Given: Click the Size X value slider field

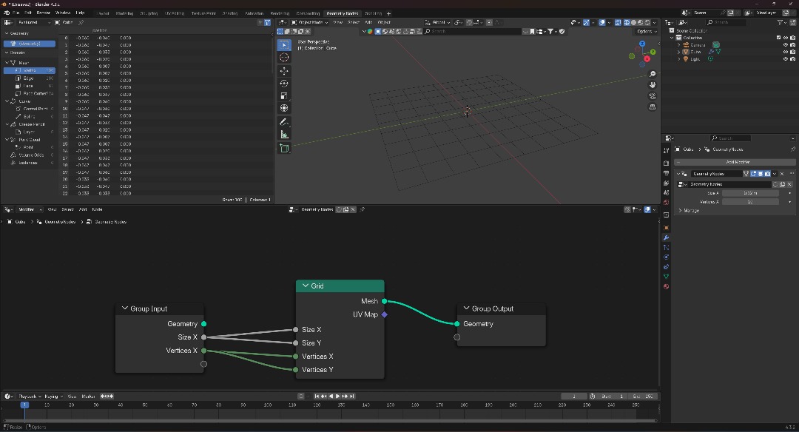Looking at the screenshot, I should tap(750, 193).
